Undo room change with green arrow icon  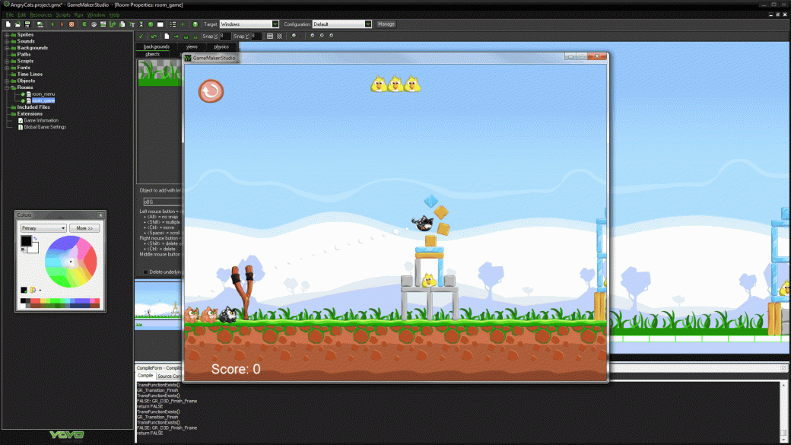pyautogui.click(x=154, y=37)
